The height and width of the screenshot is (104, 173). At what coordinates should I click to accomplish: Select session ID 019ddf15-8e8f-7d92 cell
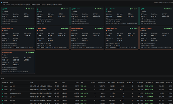[41, 86]
